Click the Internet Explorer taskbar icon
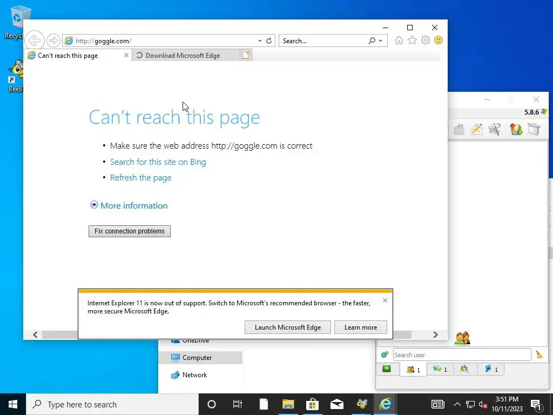553x415 pixels. (x=386, y=404)
